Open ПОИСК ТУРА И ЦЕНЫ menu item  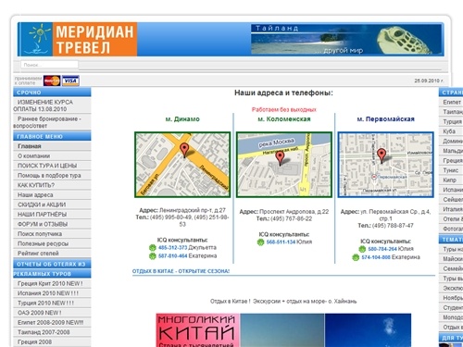coord(52,166)
